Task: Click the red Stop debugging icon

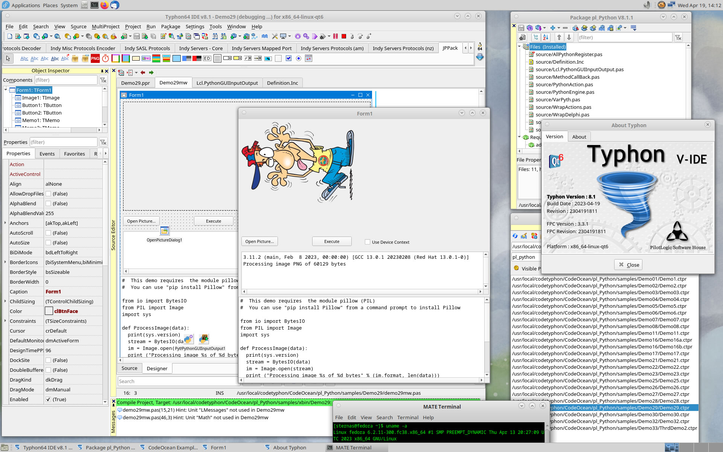Action: [344, 37]
